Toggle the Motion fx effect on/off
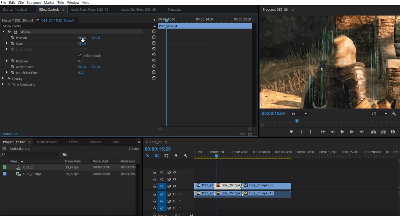This screenshot has height=216, width=400. (9, 32)
